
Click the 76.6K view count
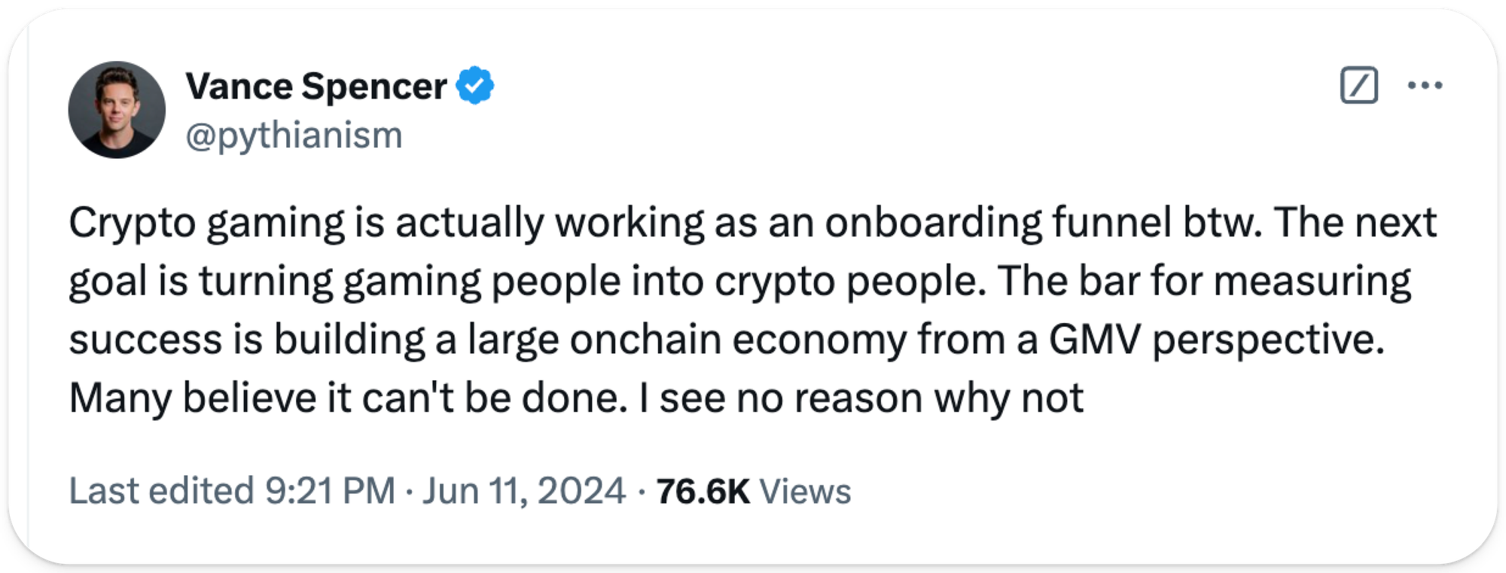click(703, 491)
